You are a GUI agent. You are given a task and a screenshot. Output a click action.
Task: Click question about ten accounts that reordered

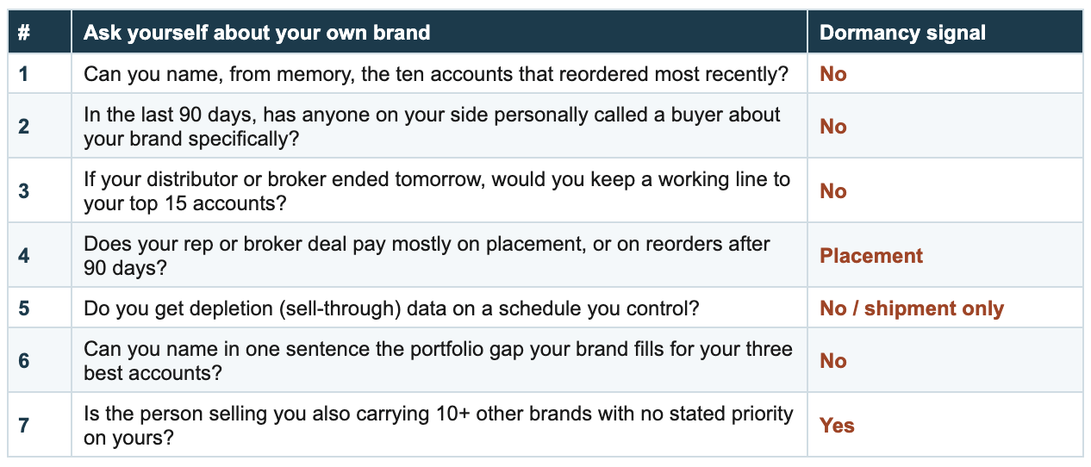[436, 74]
